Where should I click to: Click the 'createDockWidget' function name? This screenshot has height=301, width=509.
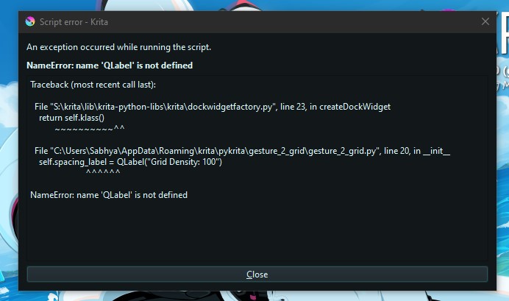[x=355, y=107]
